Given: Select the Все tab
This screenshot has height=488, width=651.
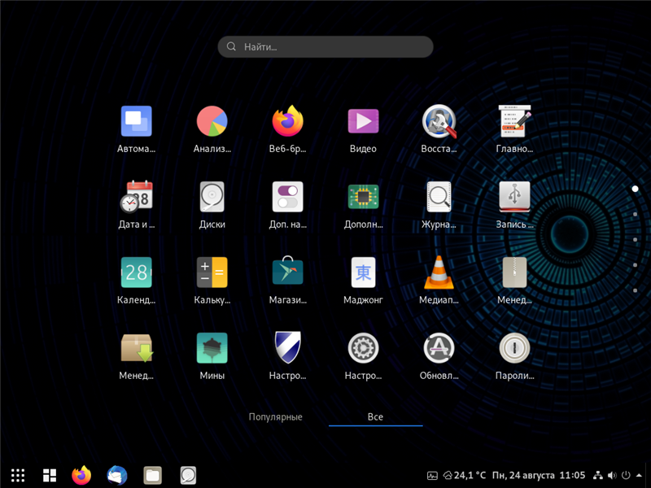Looking at the screenshot, I should pos(375,416).
